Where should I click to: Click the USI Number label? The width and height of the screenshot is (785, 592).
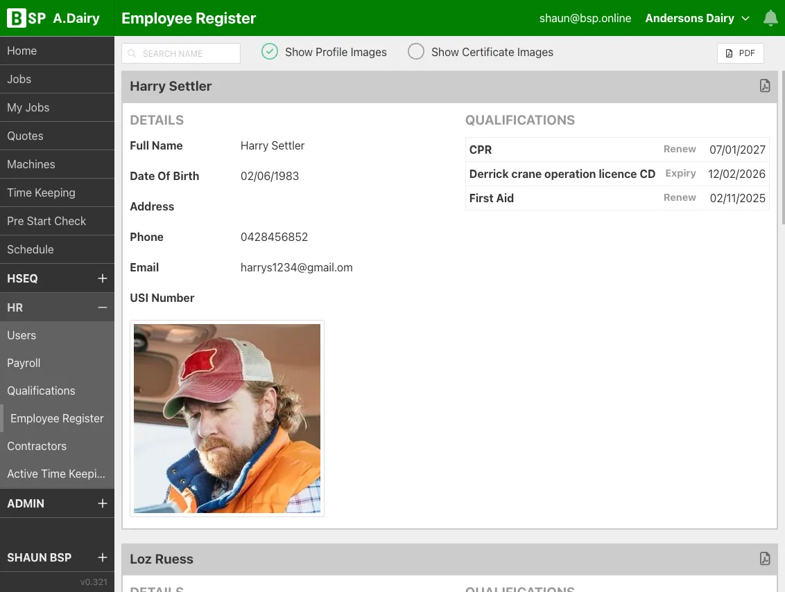point(162,298)
